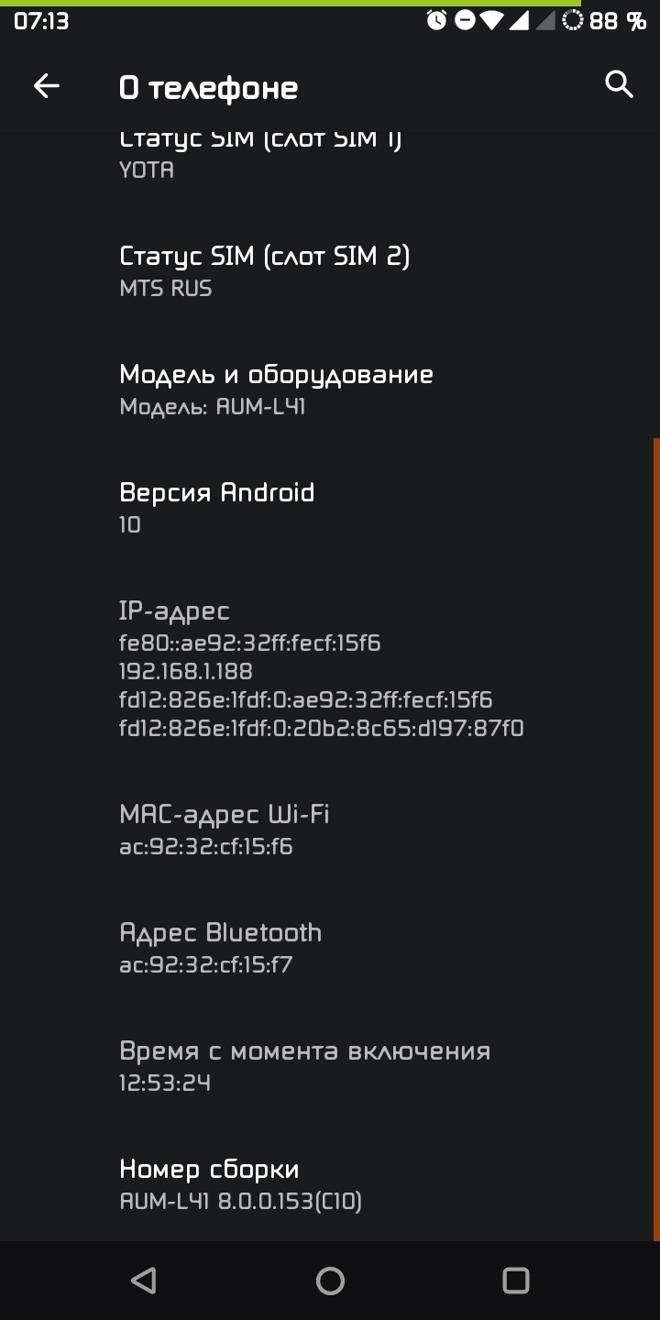The image size is (660, 1320).
Task: Open Модель и оборудование entry
Action: tap(276, 390)
